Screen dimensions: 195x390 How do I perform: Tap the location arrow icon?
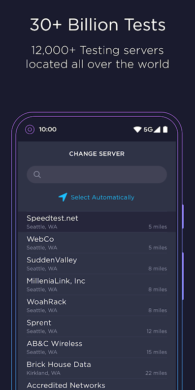(63, 197)
